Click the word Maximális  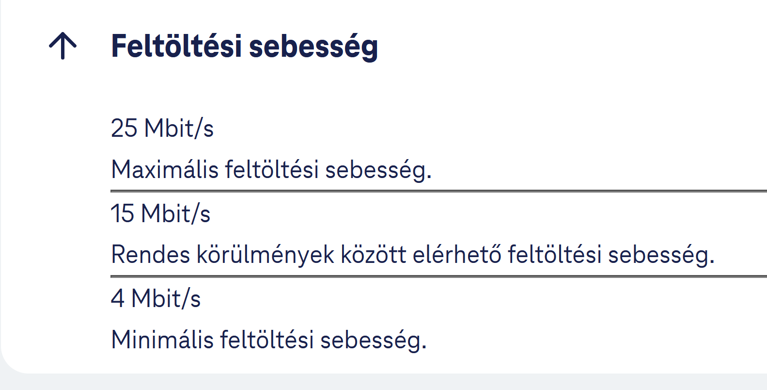[x=165, y=170]
